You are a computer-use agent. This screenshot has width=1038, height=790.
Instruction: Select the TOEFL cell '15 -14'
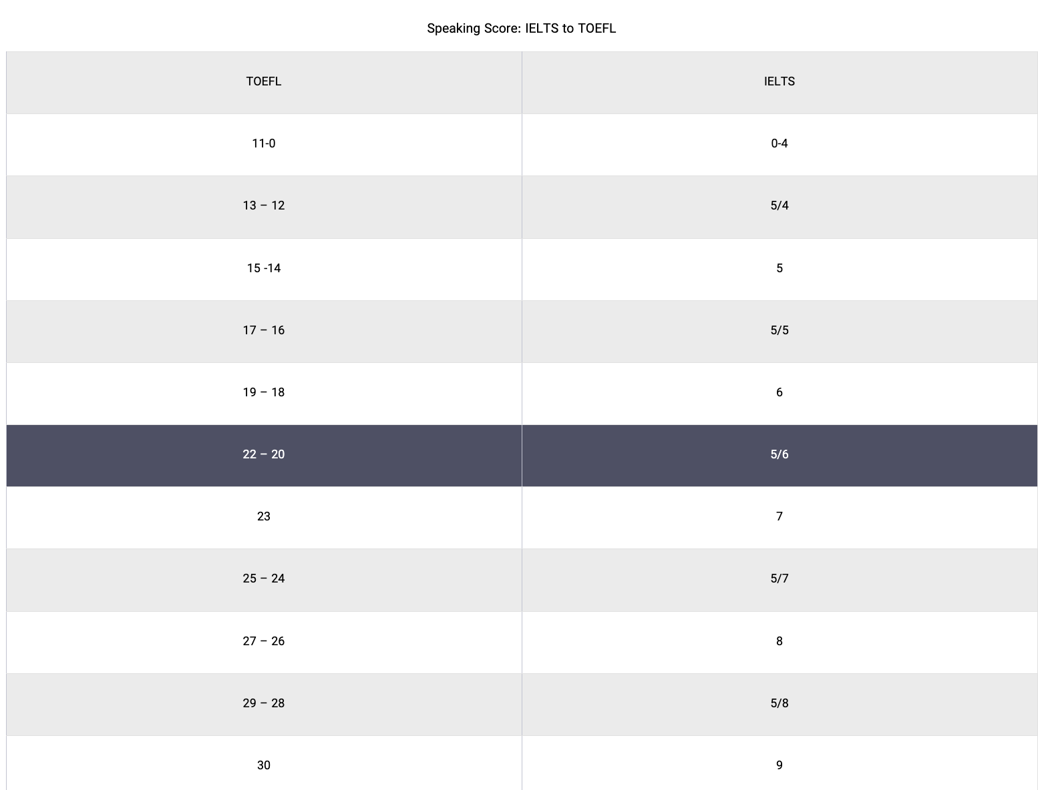point(264,268)
